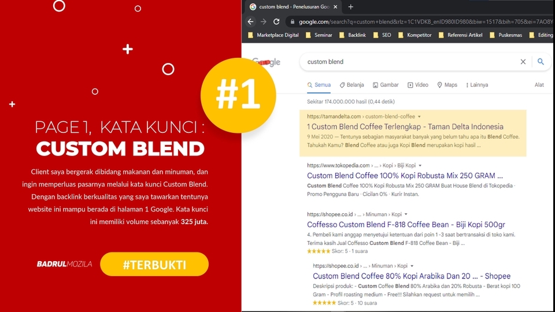The width and height of the screenshot is (555, 312).
Task: Click the padlock site info icon
Action: pos(293,21)
